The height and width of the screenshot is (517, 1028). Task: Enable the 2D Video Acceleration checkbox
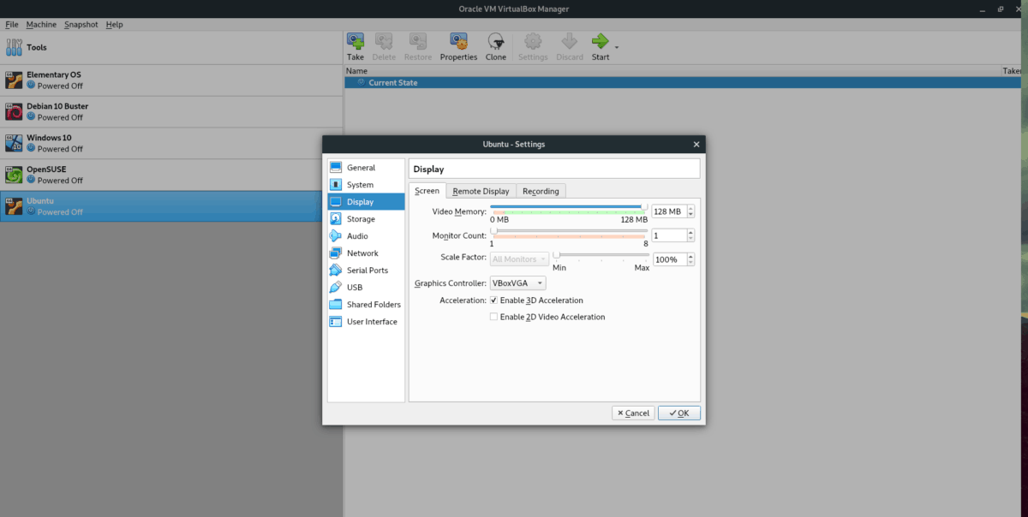point(493,317)
